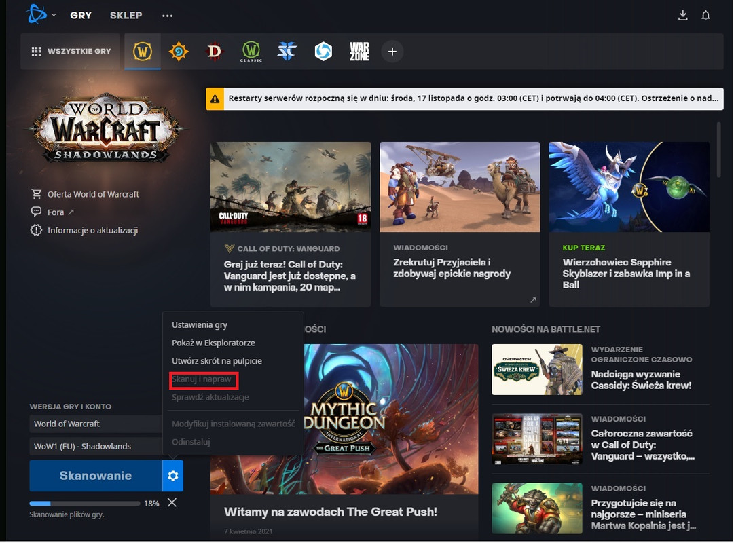Select the Hearthstone game icon
The width and height of the screenshot is (734, 543).
tap(179, 51)
